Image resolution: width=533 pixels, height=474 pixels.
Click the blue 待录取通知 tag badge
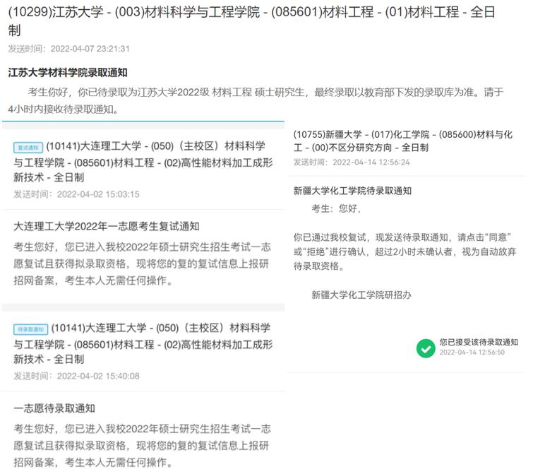[x=31, y=329]
